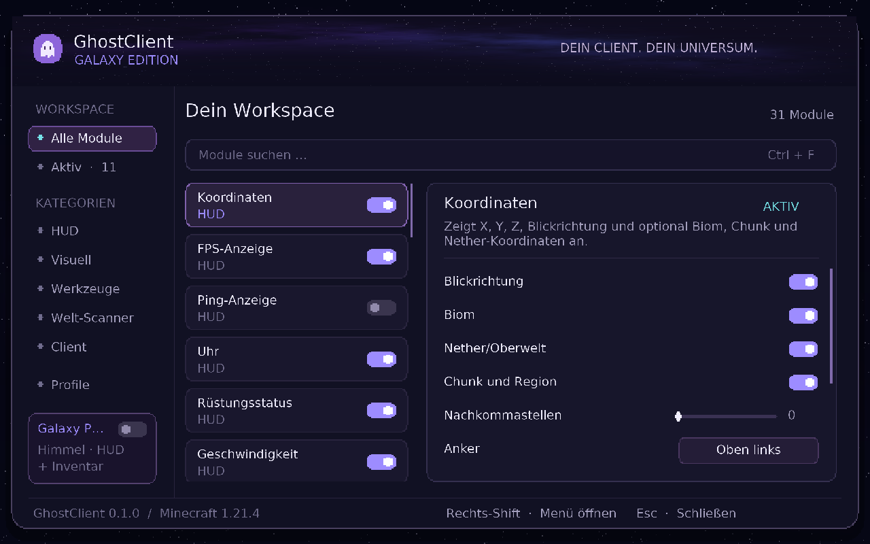The width and height of the screenshot is (870, 544).
Task: Click the Esc Schließen hint
Action: click(686, 513)
